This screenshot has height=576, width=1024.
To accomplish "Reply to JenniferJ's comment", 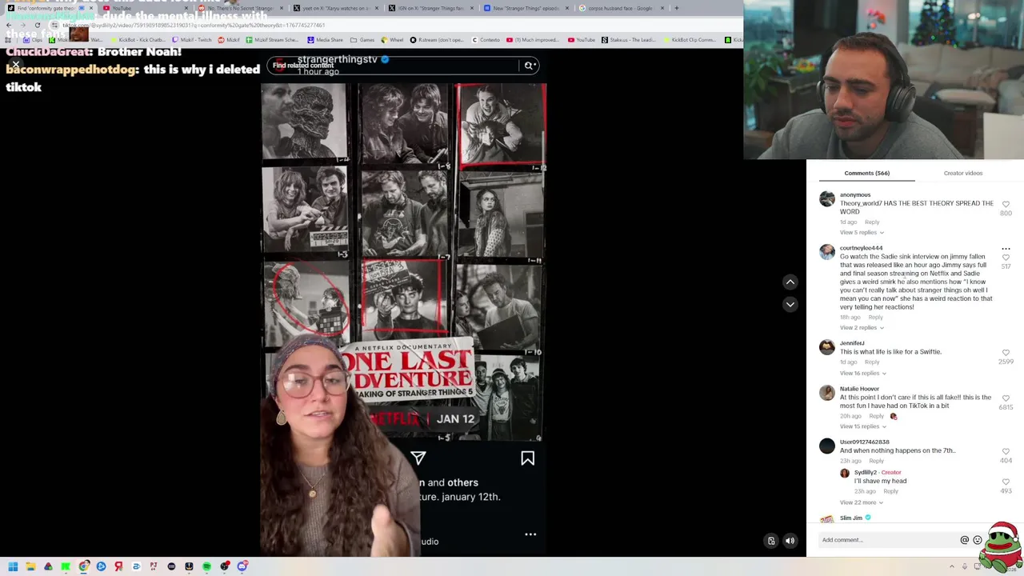I will click(x=872, y=362).
